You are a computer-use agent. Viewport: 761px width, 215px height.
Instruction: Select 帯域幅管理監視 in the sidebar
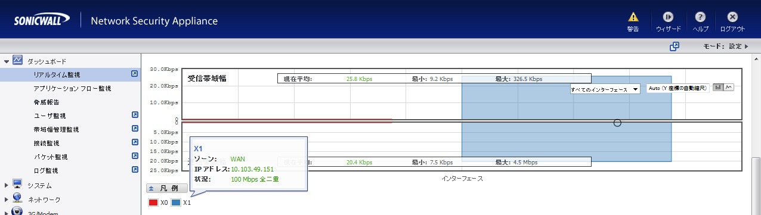(56, 129)
